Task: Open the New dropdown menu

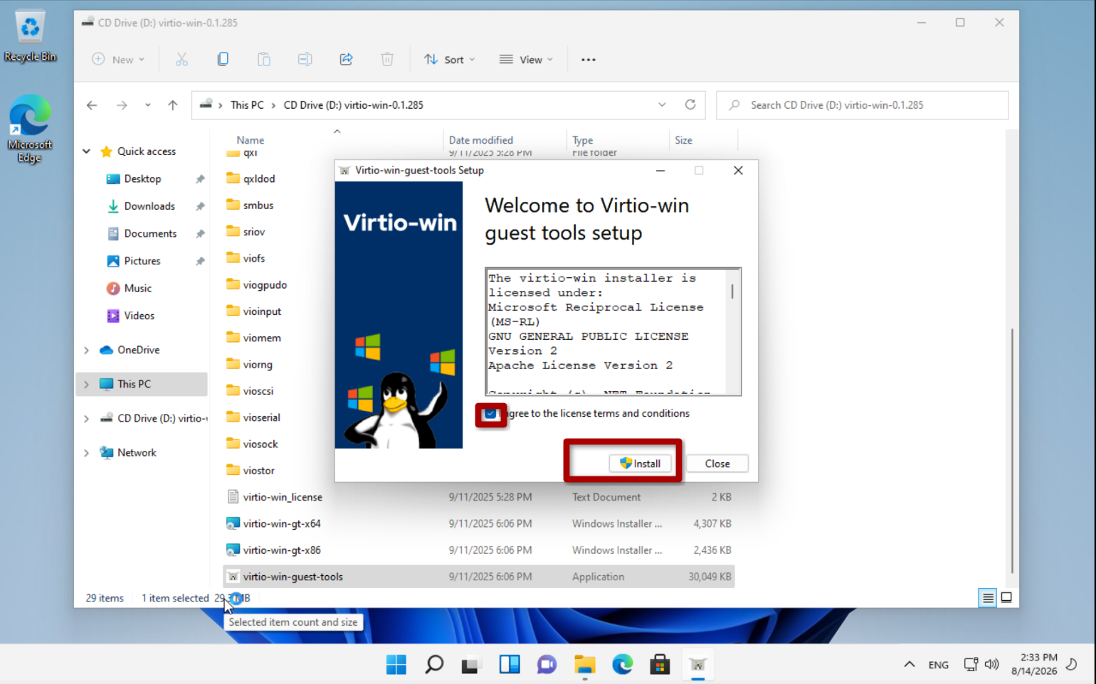Action: coord(118,60)
